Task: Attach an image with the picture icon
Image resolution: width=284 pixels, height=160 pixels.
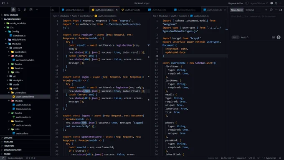Action: (273, 37)
